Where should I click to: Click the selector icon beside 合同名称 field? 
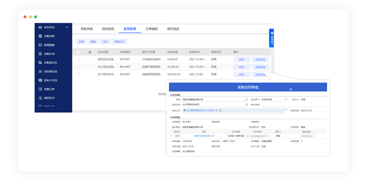(x=246, y=105)
